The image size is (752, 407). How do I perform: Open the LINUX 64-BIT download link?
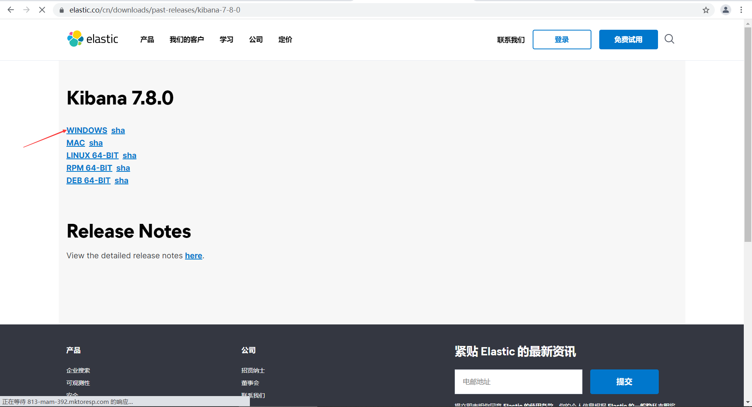(x=92, y=155)
